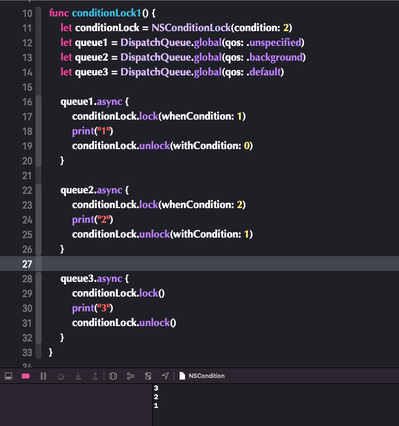Viewport: 399px width, 426px height.
Task: Click .background qos value on line 13
Action: pos(275,57)
